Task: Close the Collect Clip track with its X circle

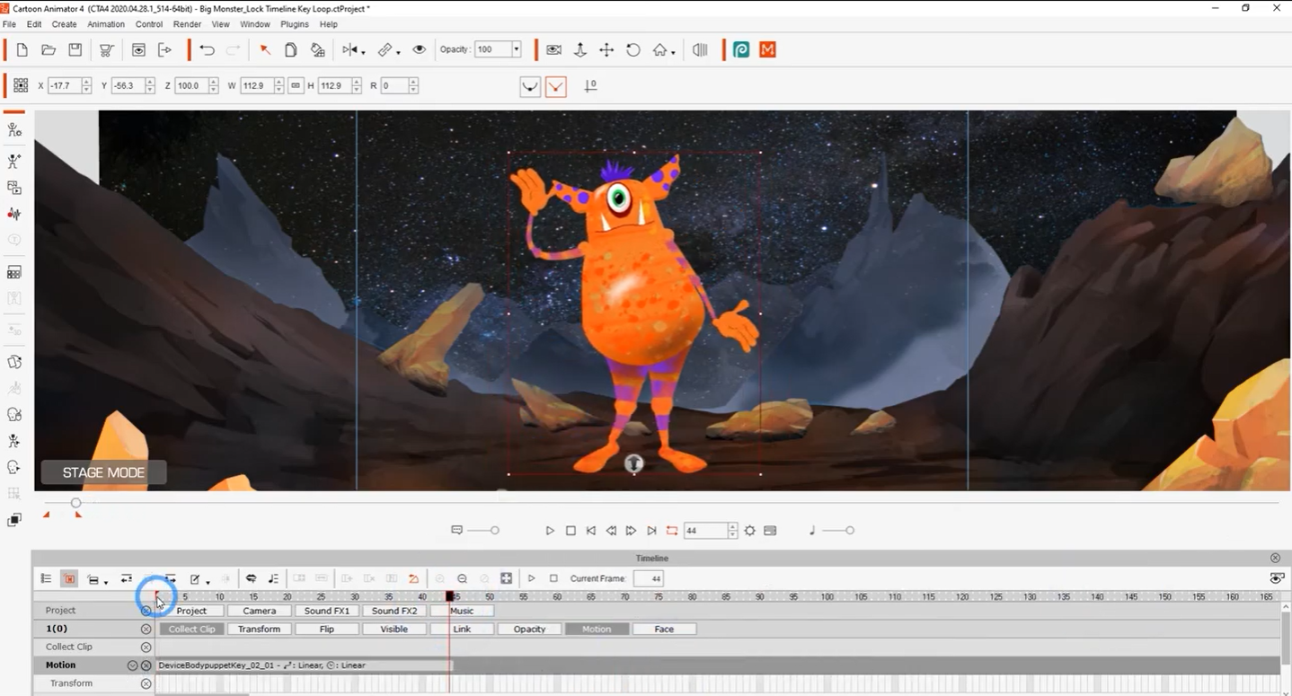Action: coord(146,648)
